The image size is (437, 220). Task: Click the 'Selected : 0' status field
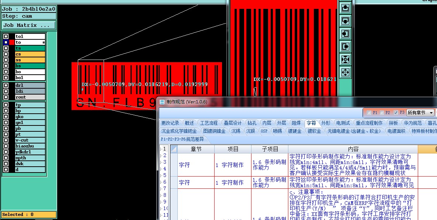(x=28, y=214)
